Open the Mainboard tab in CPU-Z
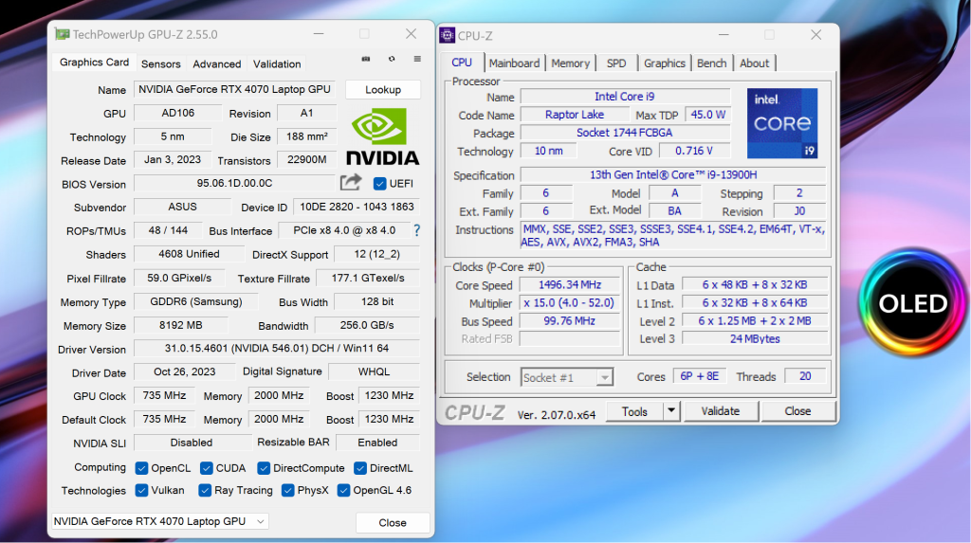Screen dimensions: 971x543 point(514,63)
